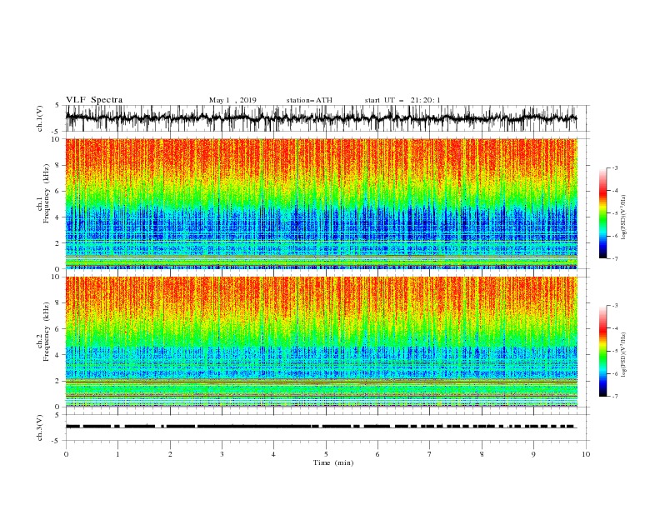Click tick label "5" on the Time axis

pyautogui.click(x=326, y=454)
